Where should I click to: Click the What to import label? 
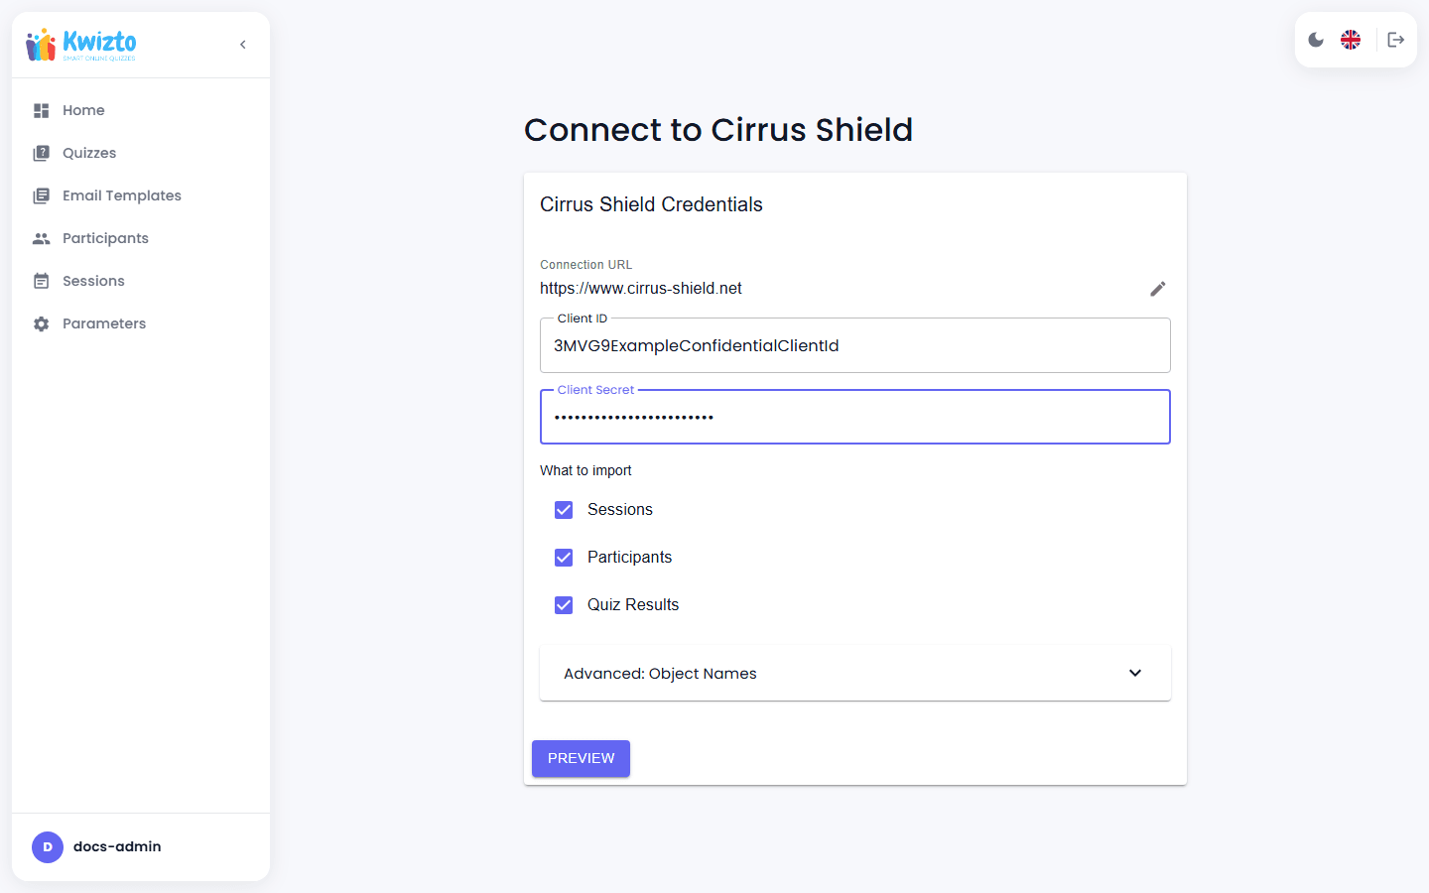[x=585, y=470]
